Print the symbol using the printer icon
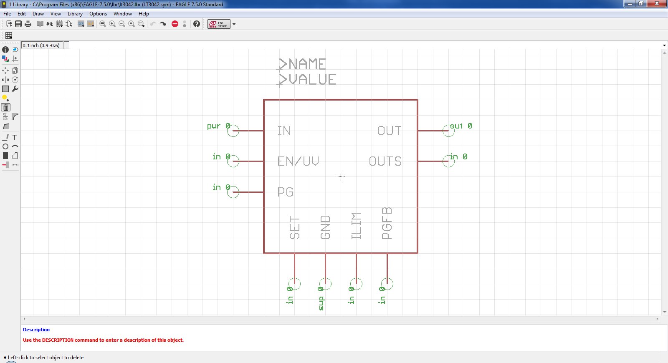This screenshot has height=363, width=668. (x=28, y=24)
